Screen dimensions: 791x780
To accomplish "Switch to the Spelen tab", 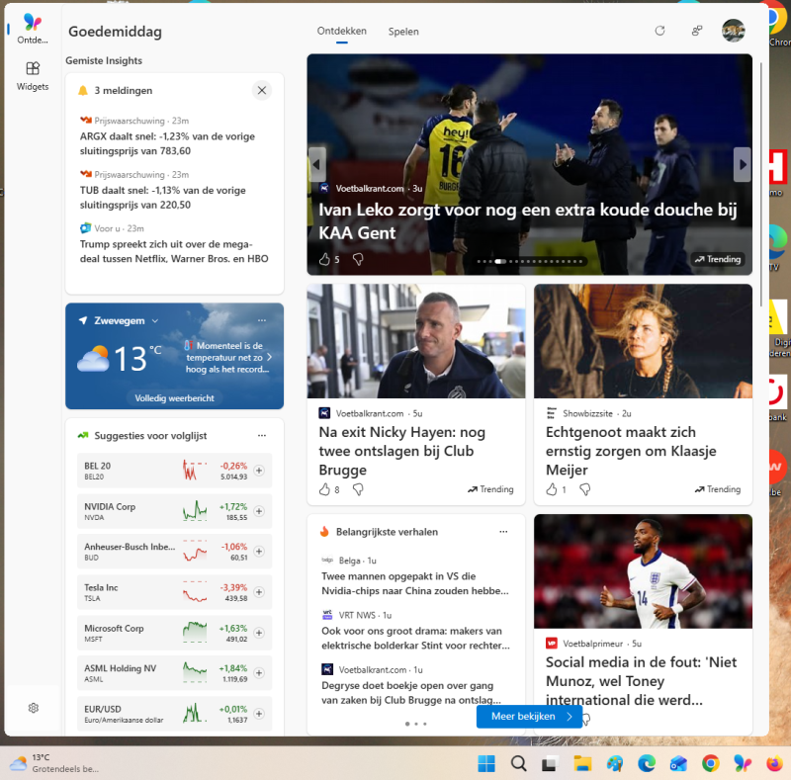I will click(403, 32).
